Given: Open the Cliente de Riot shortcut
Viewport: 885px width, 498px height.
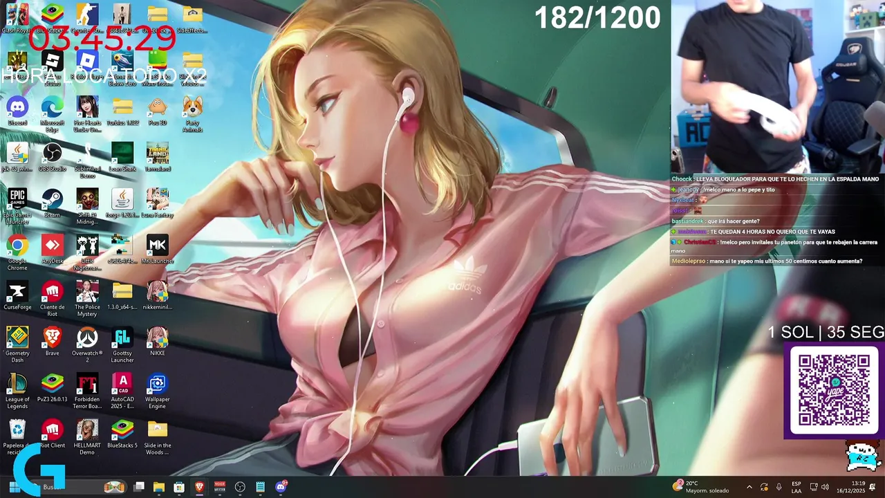Looking at the screenshot, I should pos(52,299).
